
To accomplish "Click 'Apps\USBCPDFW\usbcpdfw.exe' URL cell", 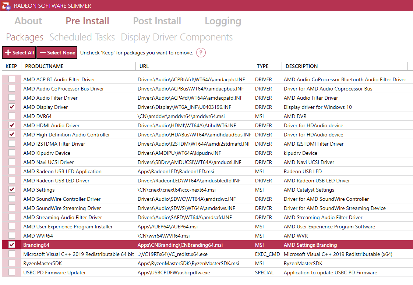I will click(174, 272).
